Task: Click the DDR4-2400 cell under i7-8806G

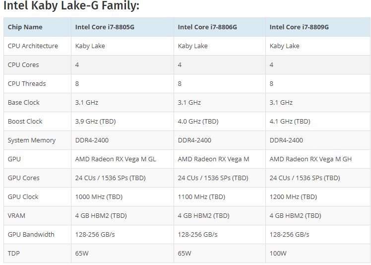Action: click(x=194, y=140)
